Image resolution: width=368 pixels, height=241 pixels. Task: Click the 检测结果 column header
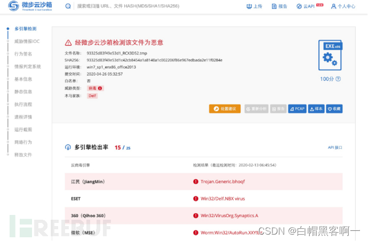click(235, 165)
